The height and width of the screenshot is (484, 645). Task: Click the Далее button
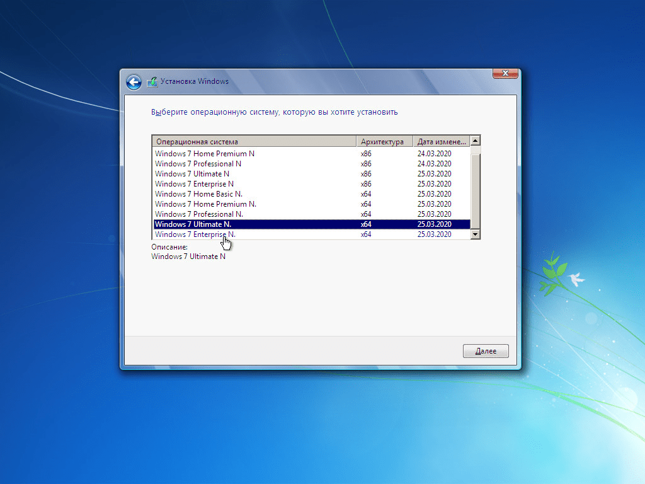(x=486, y=351)
